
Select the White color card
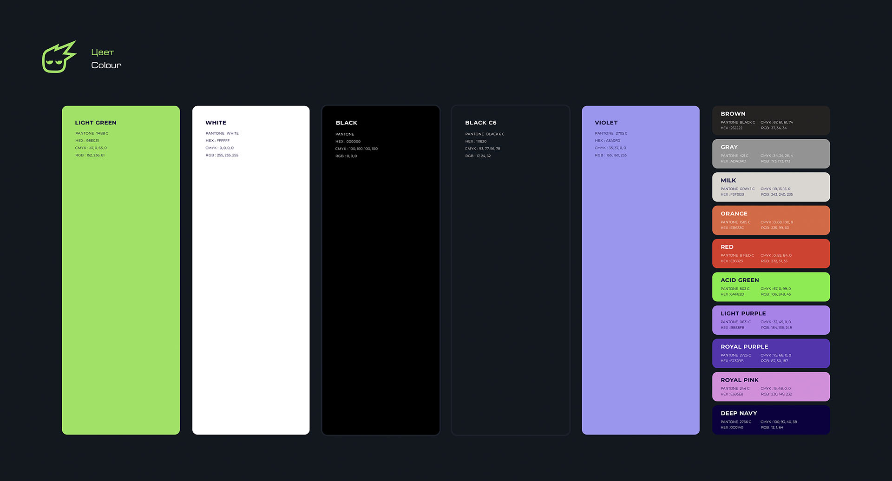tap(251, 270)
